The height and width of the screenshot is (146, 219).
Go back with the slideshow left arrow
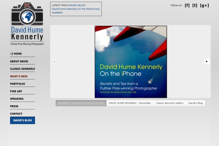tap(54, 61)
